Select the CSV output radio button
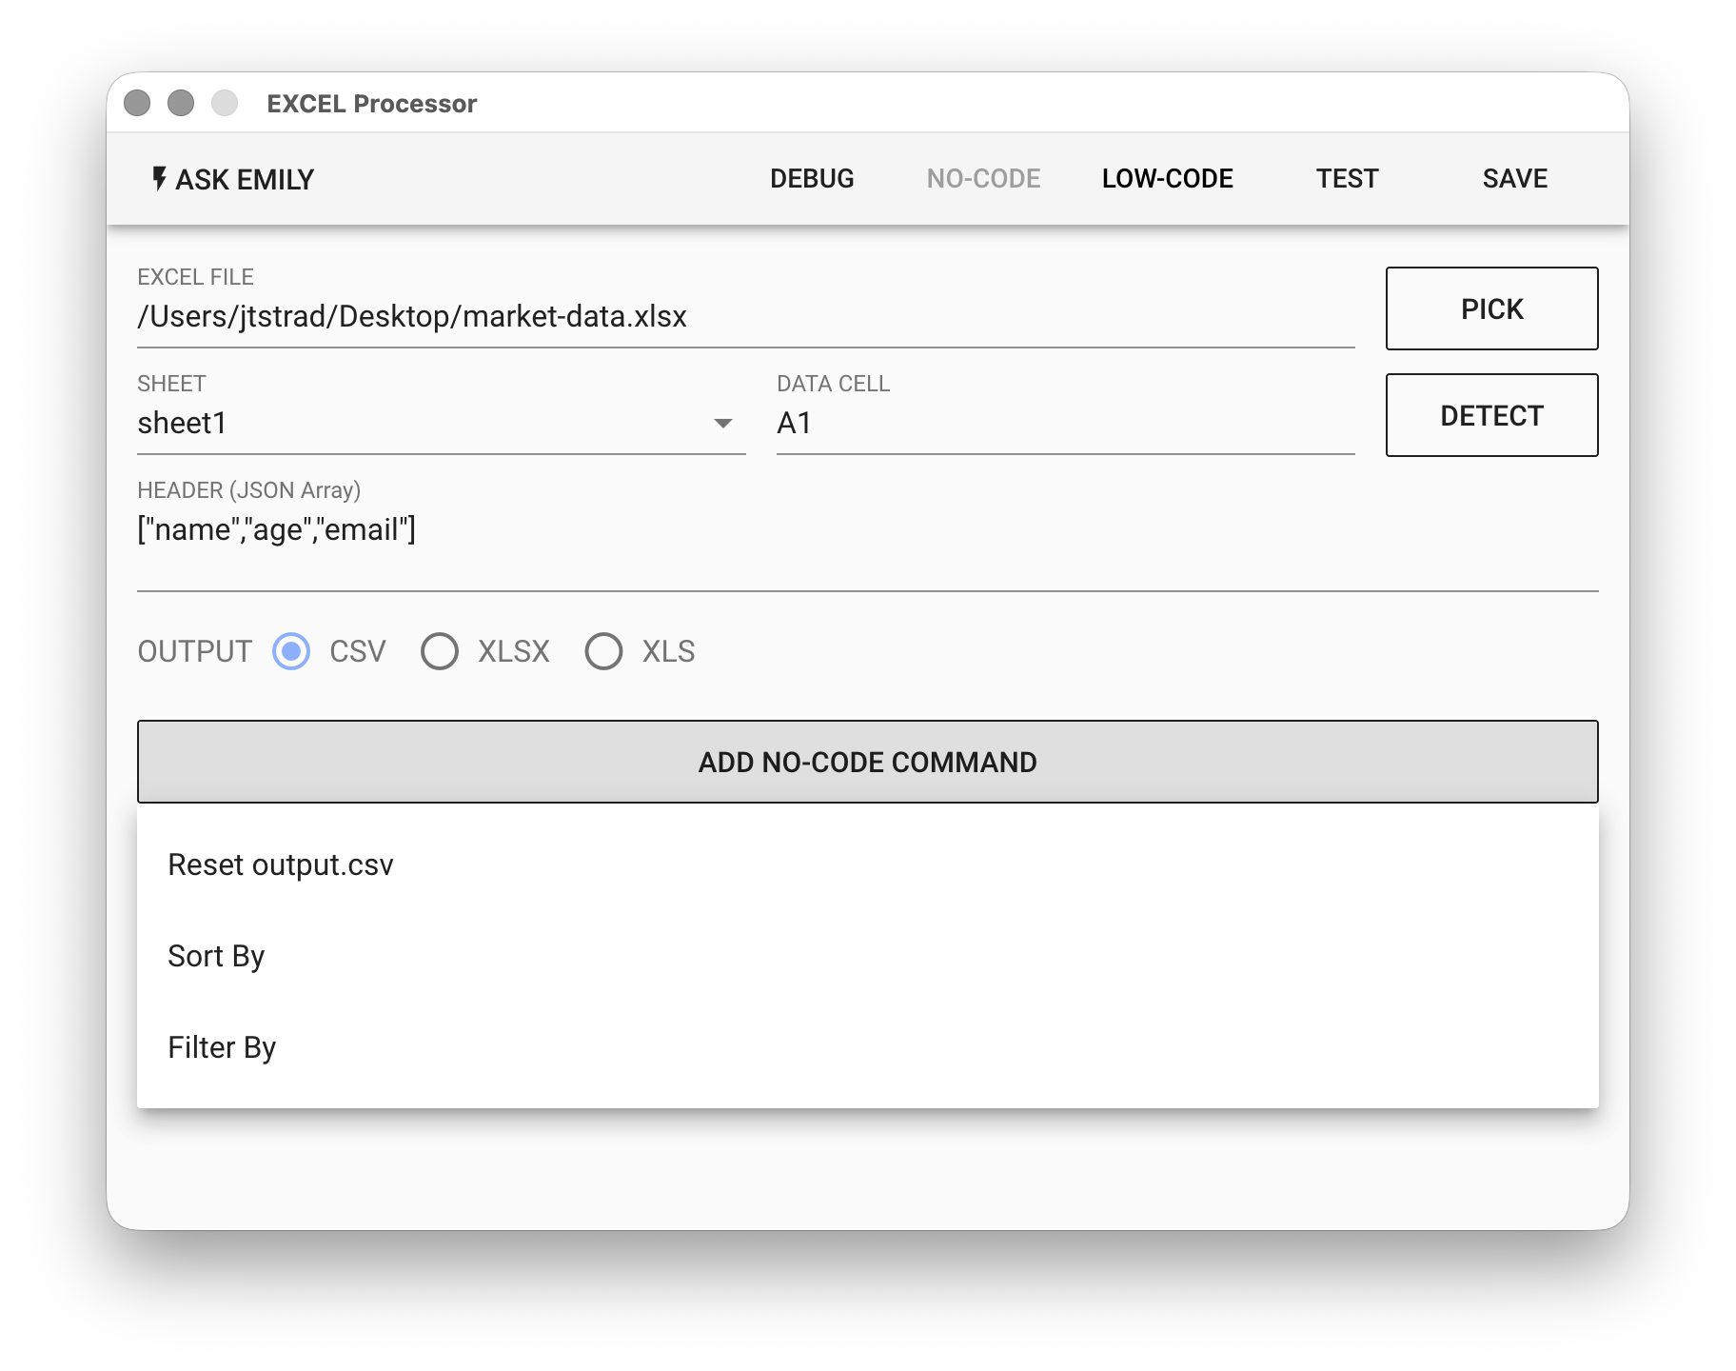 tap(291, 652)
